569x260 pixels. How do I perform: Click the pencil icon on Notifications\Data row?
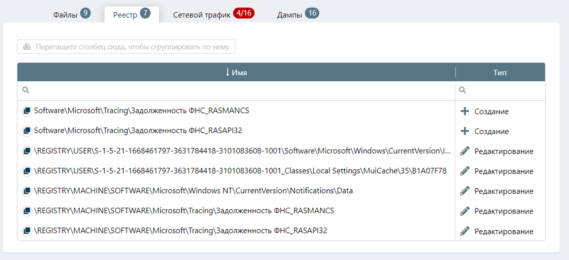465,191
